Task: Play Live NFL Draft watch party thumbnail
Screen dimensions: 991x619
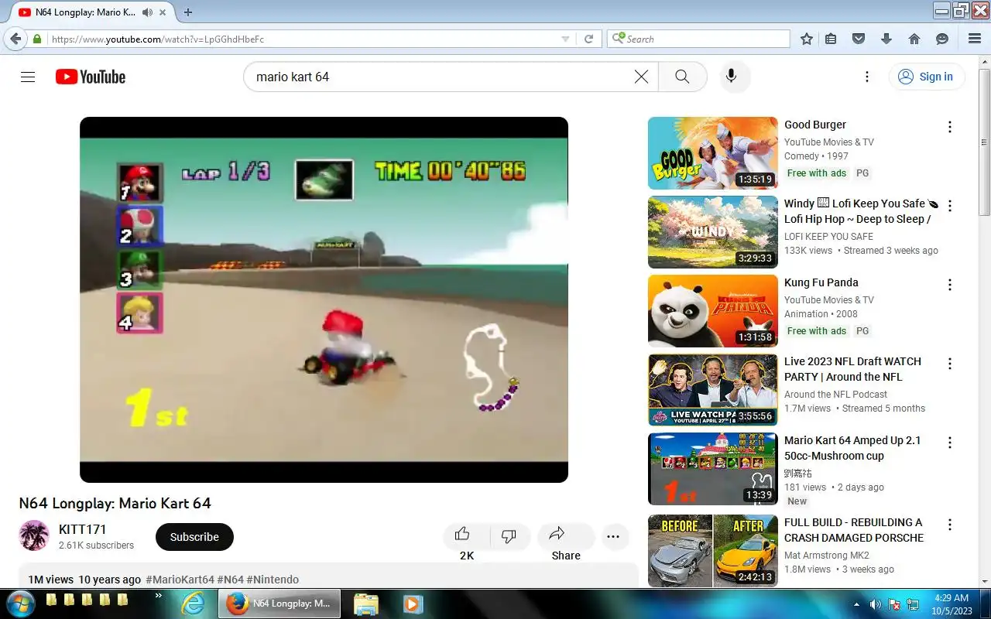Action: click(x=712, y=390)
